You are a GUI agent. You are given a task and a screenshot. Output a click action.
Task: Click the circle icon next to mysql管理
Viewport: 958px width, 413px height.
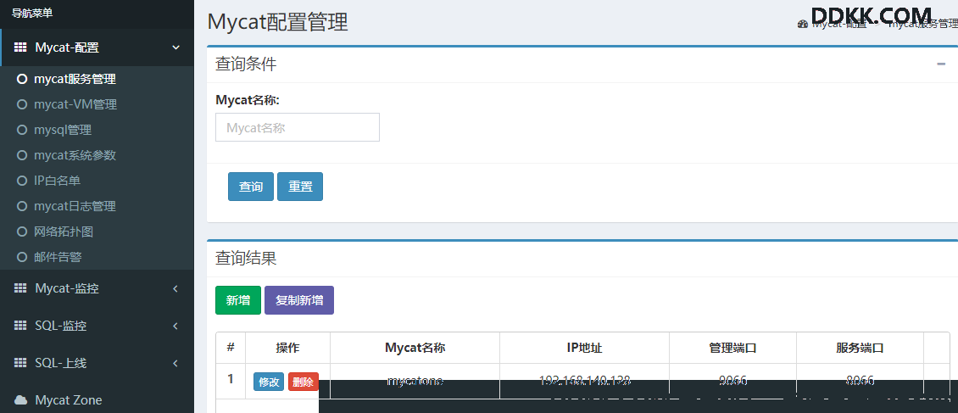pyautogui.click(x=22, y=130)
